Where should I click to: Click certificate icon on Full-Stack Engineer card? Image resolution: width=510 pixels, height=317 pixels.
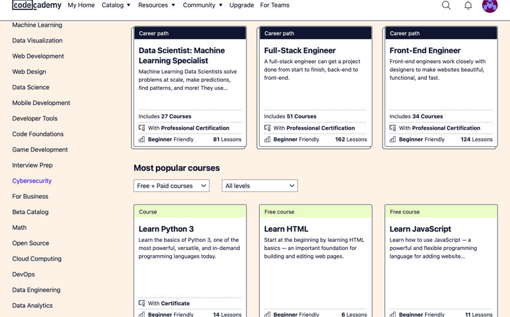pos(268,128)
